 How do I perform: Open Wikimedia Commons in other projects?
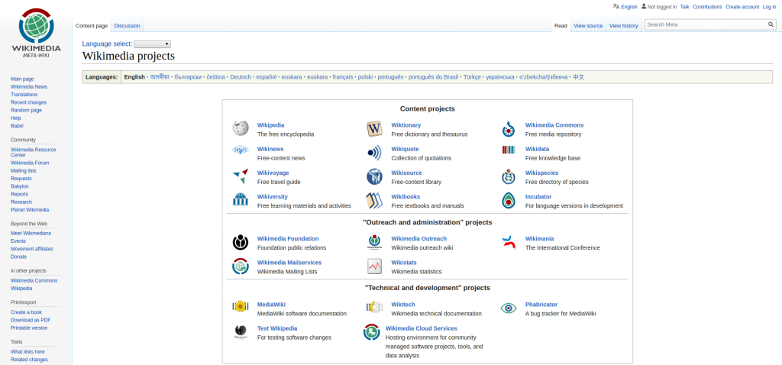pyautogui.click(x=34, y=281)
